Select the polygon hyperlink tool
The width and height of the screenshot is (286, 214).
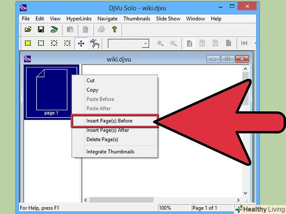click(x=67, y=43)
